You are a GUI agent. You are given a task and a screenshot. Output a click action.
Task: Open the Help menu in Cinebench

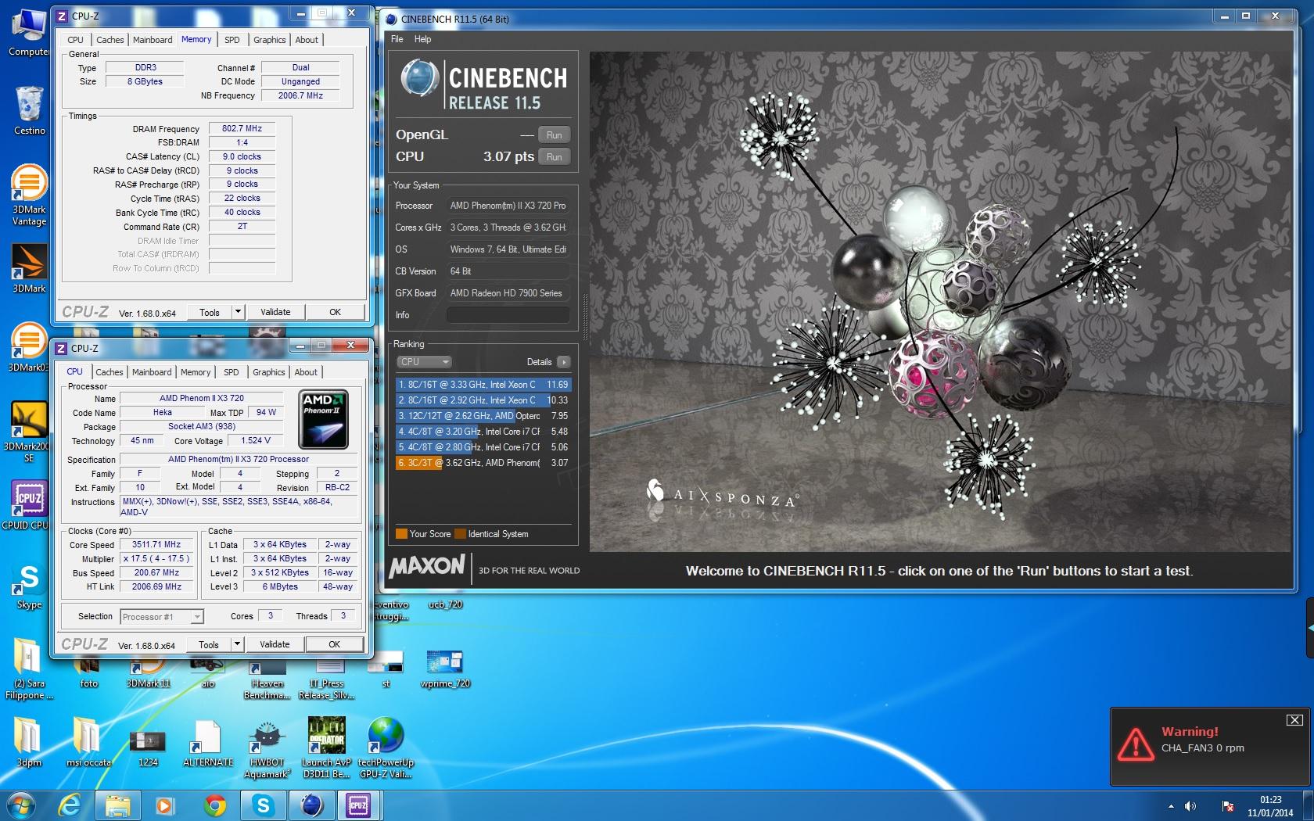[423, 39]
